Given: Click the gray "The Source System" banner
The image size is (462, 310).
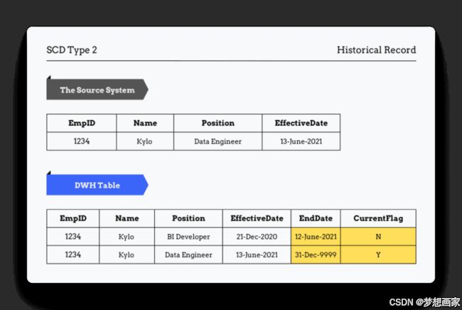Looking at the screenshot, I should click(97, 90).
